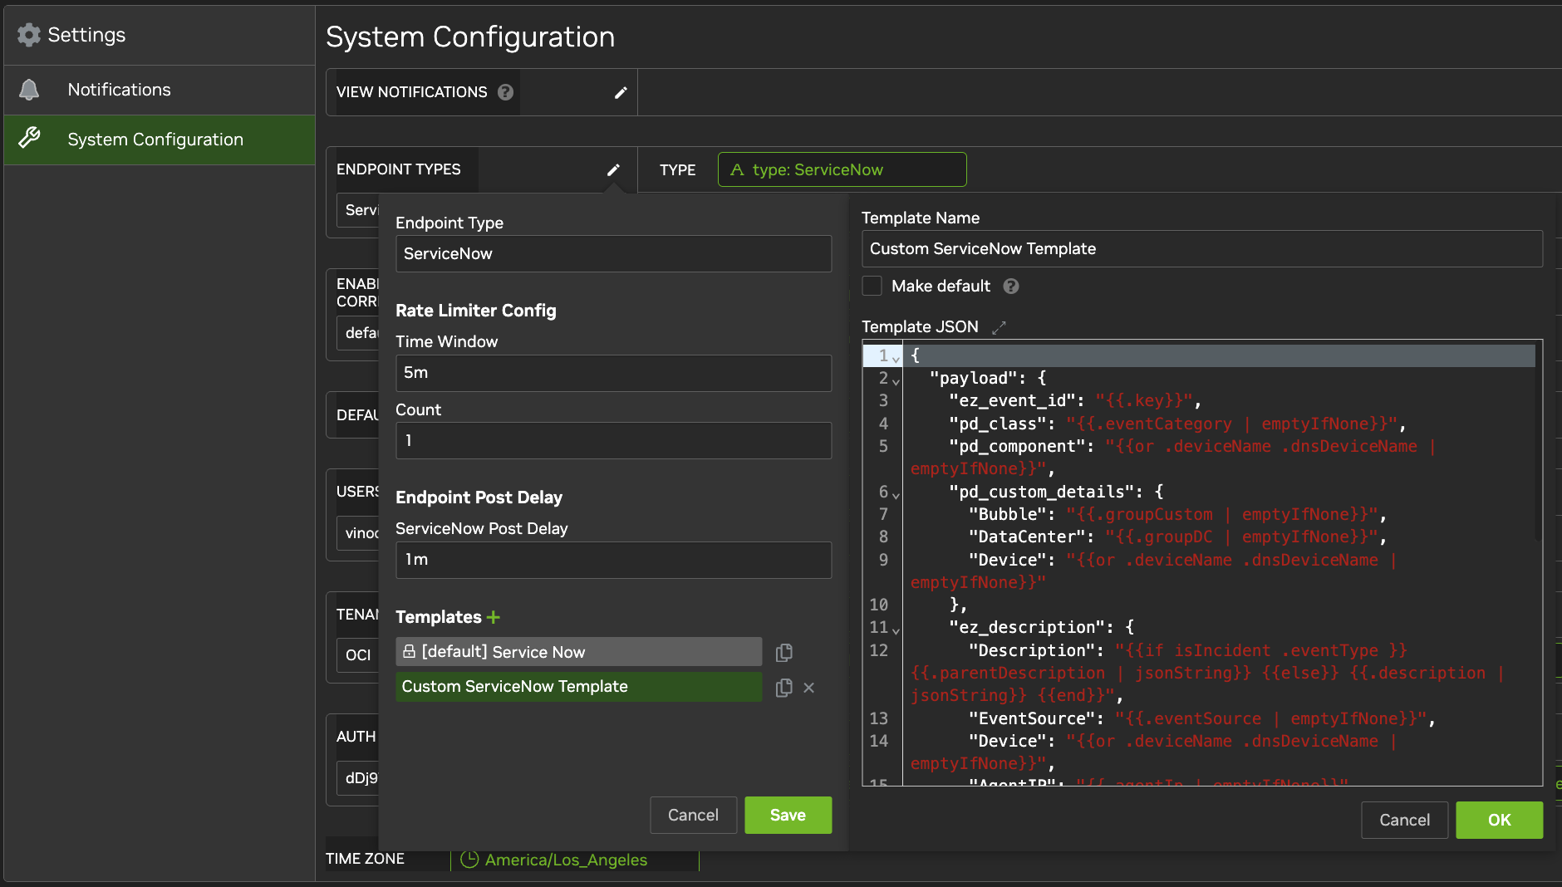Copy the default Service Now template
The height and width of the screenshot is (887, 1562).
pos(783,653)
